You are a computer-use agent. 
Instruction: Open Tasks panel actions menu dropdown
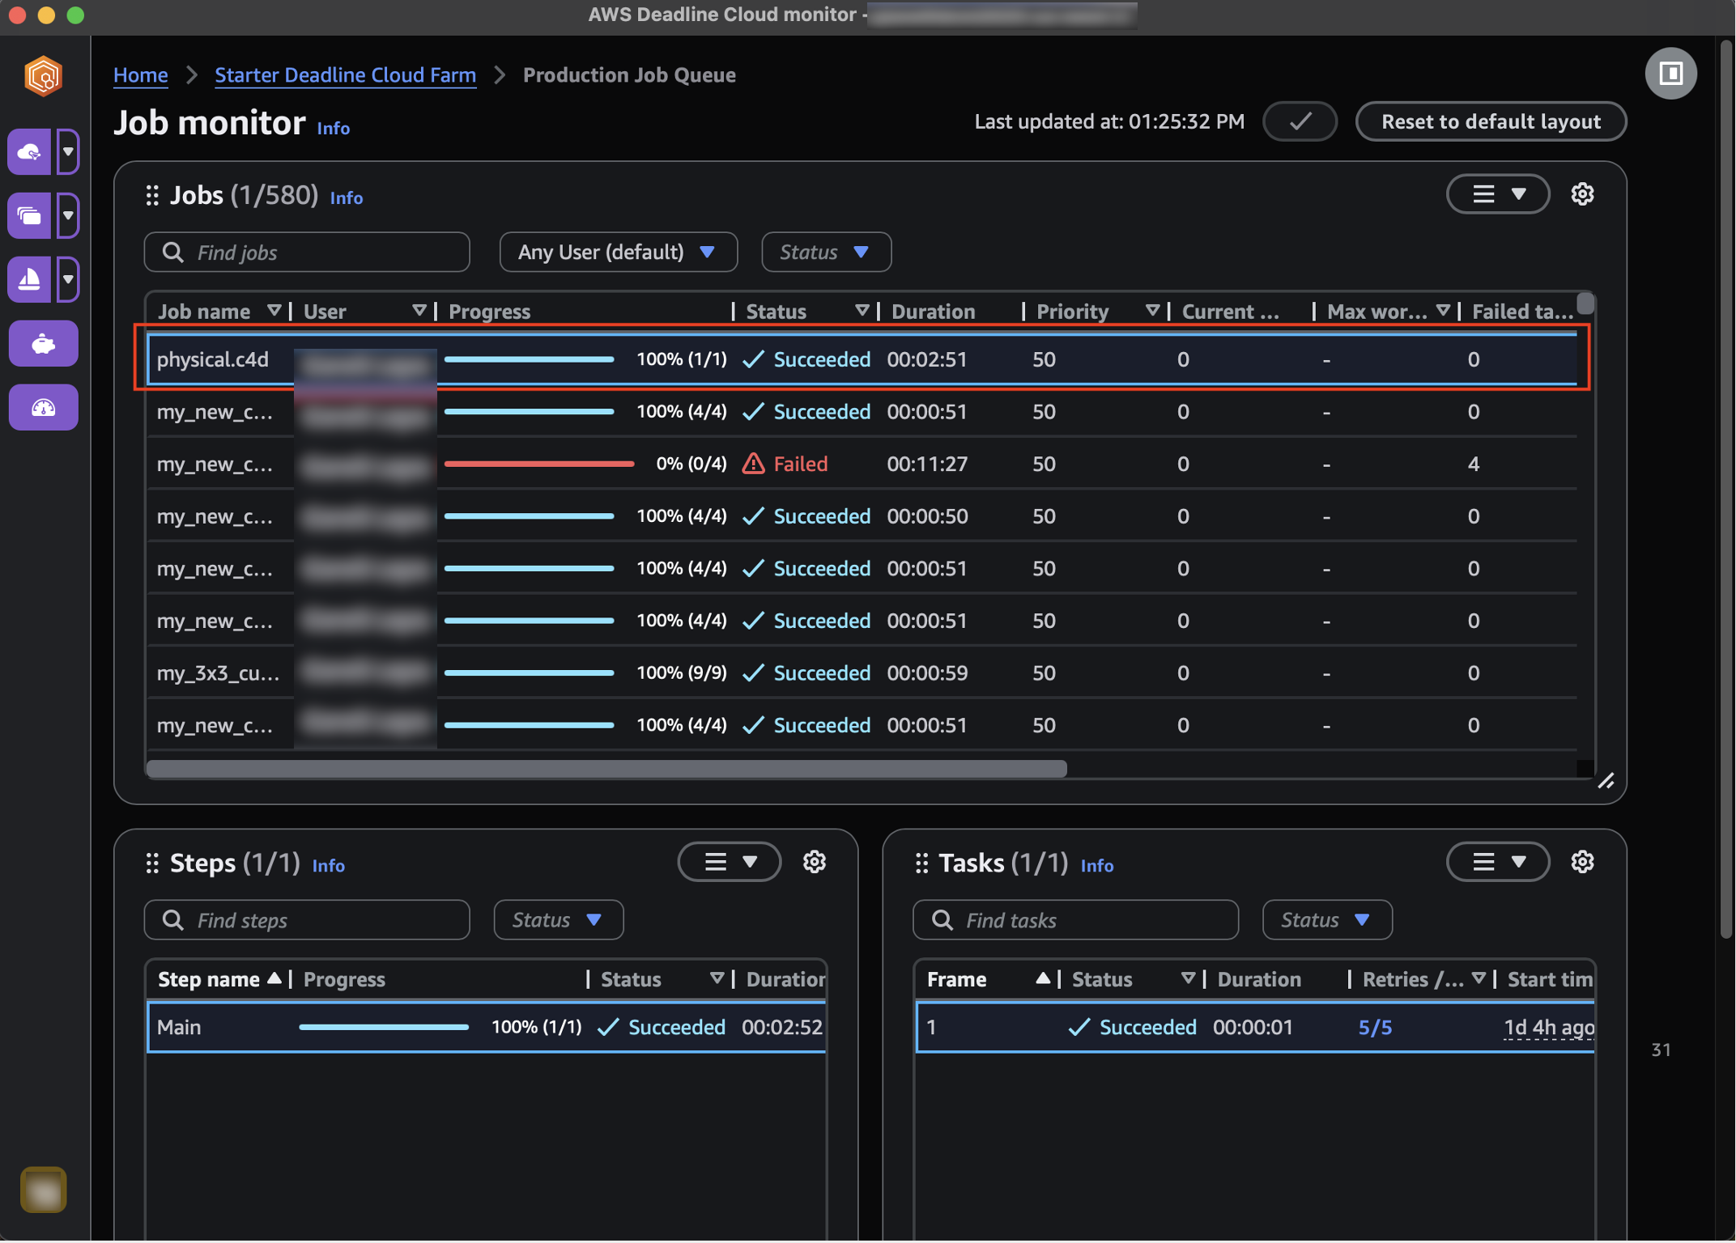click(x=1497, y=862)
